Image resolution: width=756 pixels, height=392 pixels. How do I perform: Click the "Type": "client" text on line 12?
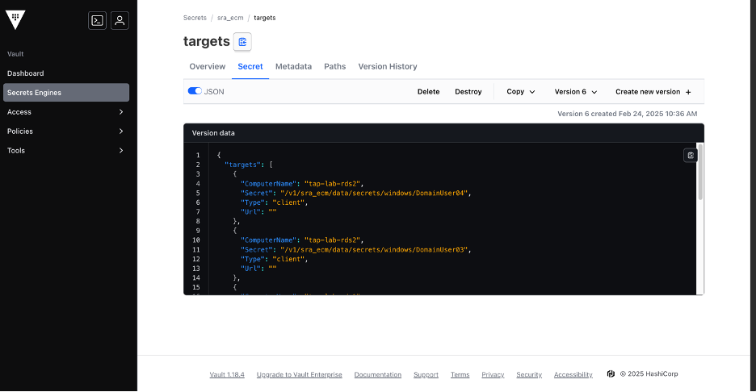[x=274, y=259]
